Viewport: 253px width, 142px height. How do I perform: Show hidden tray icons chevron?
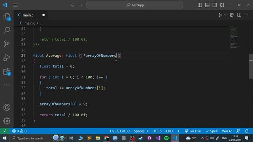tap(202, 138)
